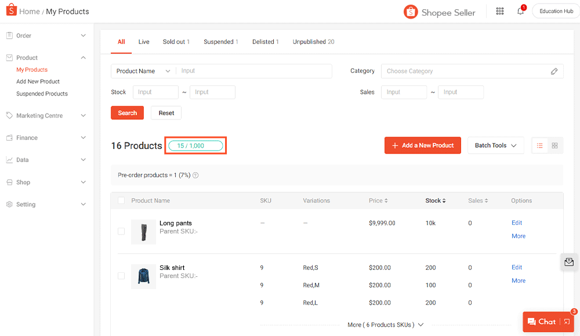Click the Silk shirt product thumbnail
Image resolution: width=580 pixels, height=336 pixels.
coord(143,276)
